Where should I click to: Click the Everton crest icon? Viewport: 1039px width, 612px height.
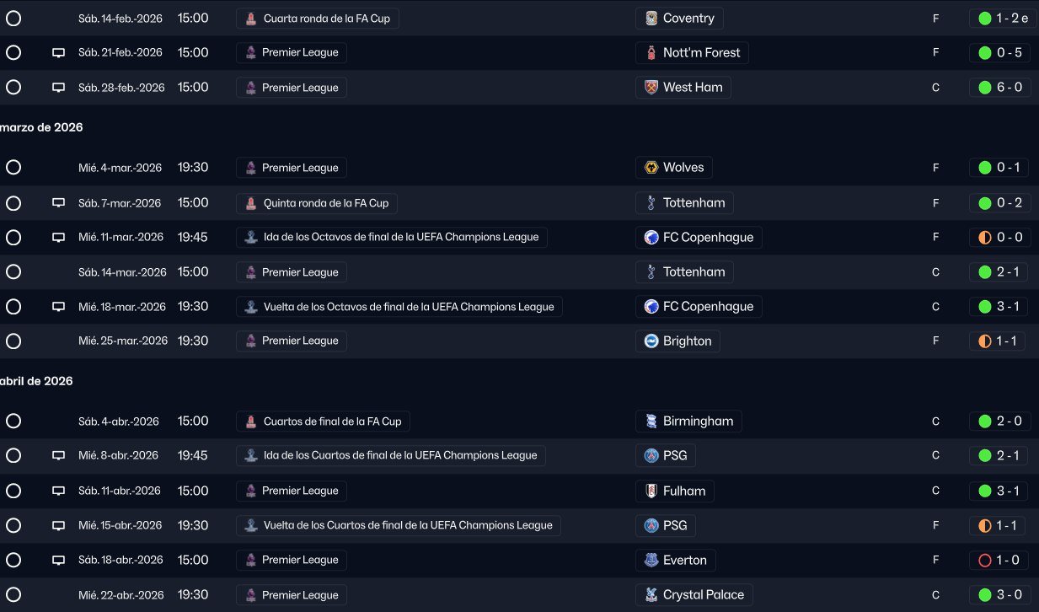point(650,560)
